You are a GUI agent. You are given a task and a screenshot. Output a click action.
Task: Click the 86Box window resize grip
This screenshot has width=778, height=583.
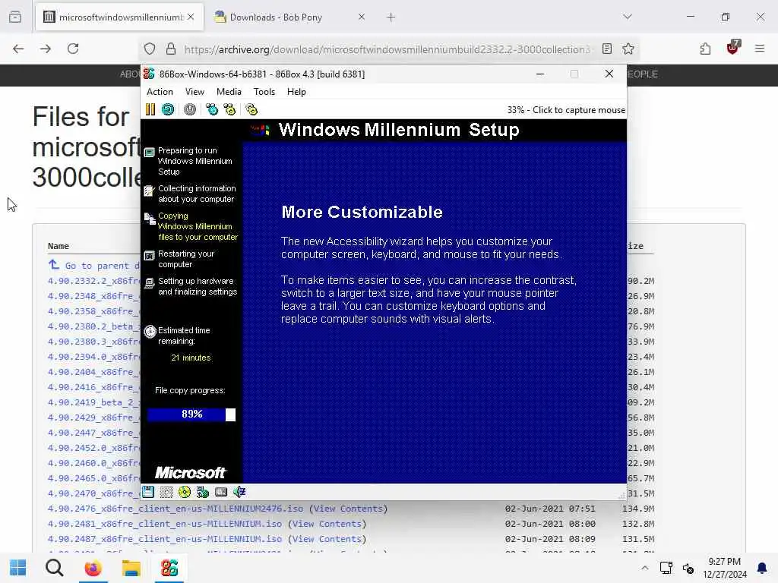(x=621, y=495)
